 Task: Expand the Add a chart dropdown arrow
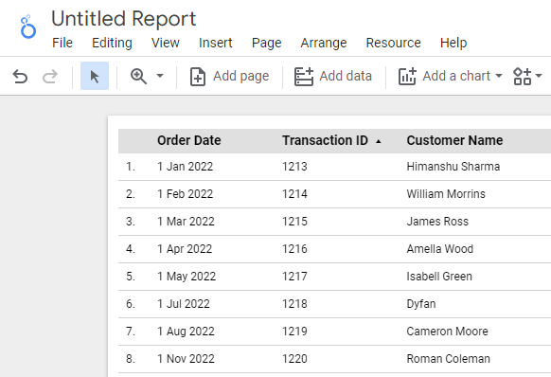(x=498, y=76)
